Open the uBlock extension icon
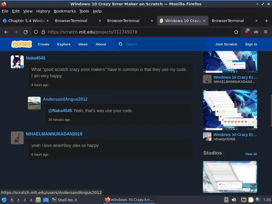Viewport: 272px width, 204px height. [x=247, y=32]
